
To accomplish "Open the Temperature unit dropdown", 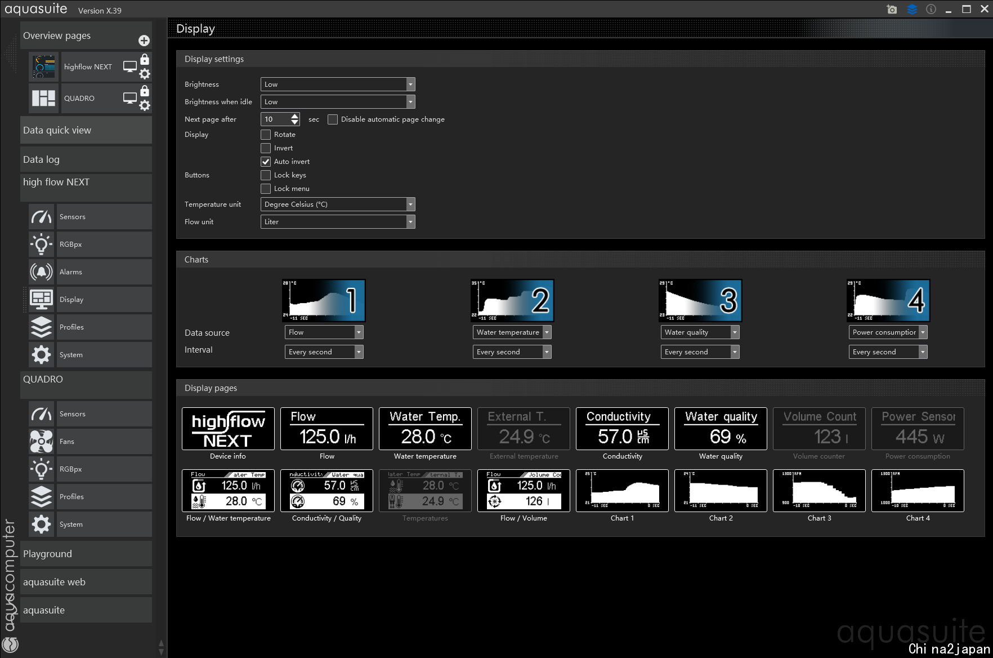I will click(338, 204).
